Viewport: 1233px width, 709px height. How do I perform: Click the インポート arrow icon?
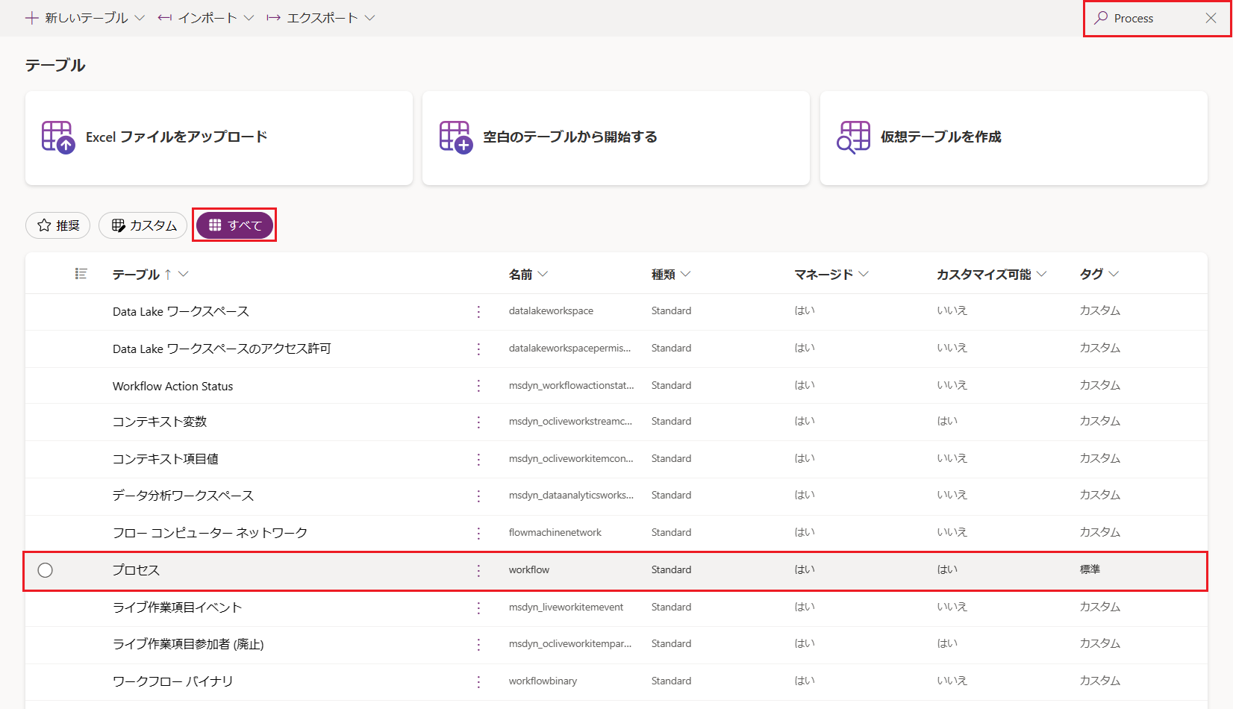click(165, 18)
